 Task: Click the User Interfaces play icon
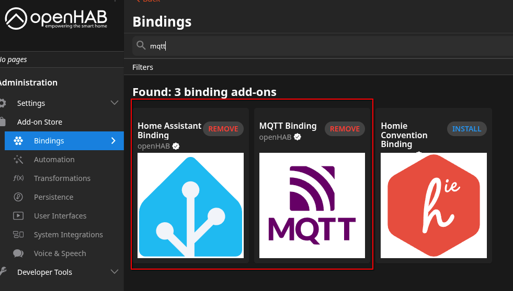click(18, 215)
